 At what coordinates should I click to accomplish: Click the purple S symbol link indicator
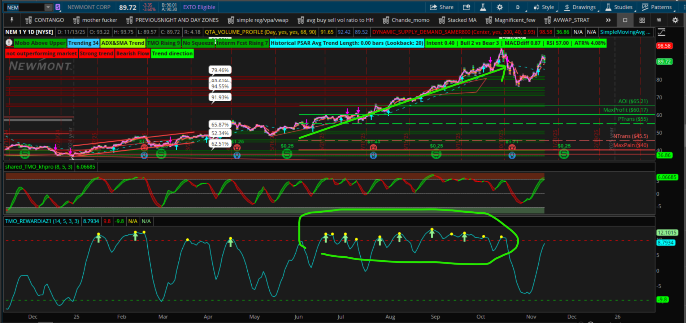pos(58,7)
